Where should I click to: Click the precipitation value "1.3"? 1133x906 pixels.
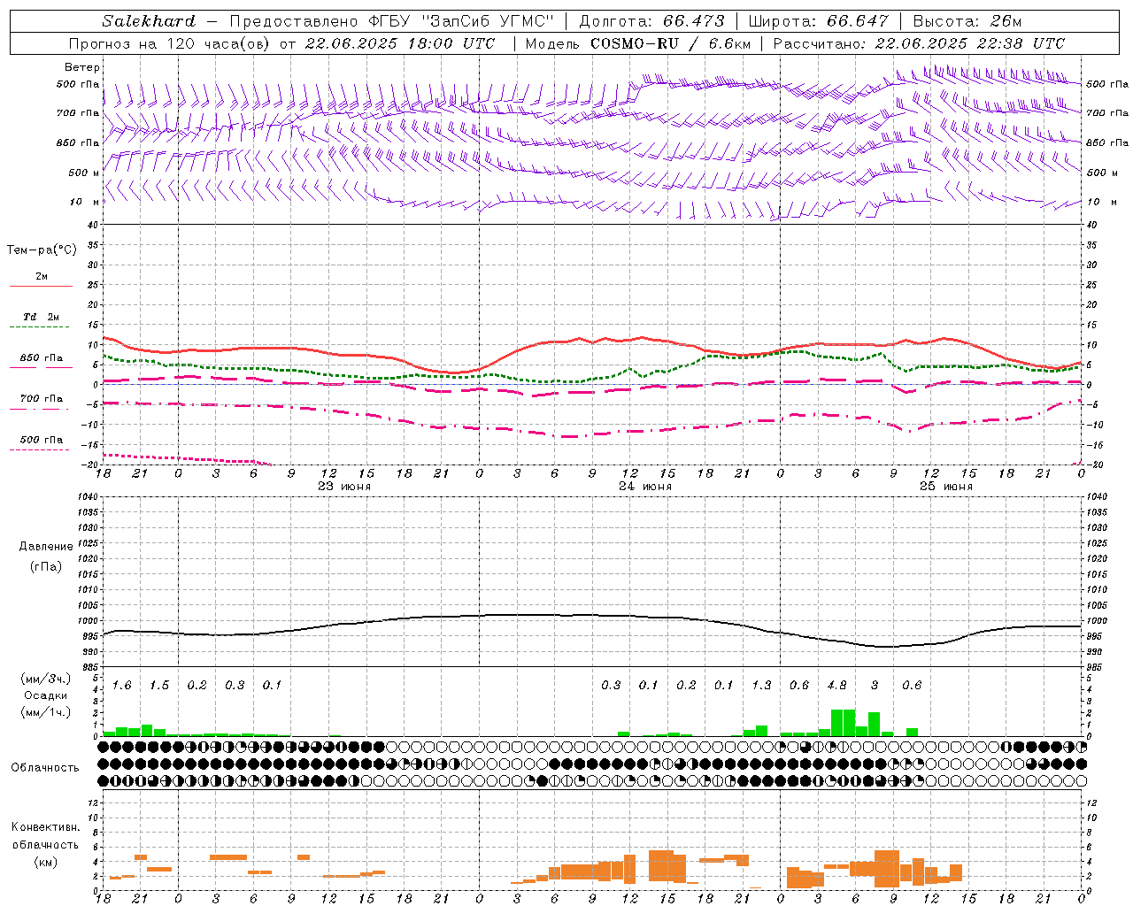pos(761,686)
